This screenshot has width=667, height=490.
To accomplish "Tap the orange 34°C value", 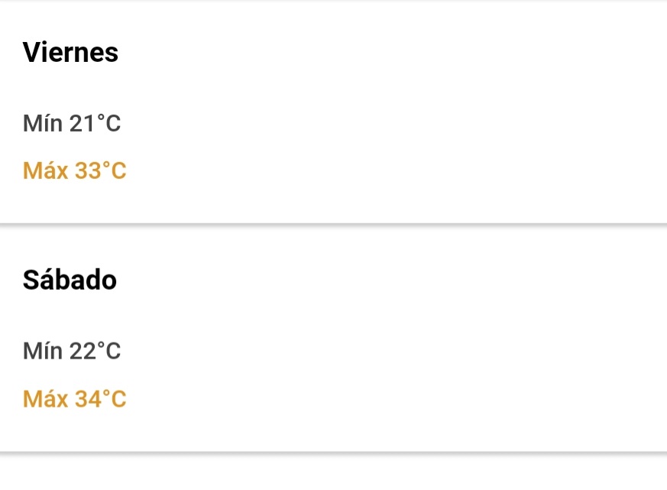I will [100, 399].
